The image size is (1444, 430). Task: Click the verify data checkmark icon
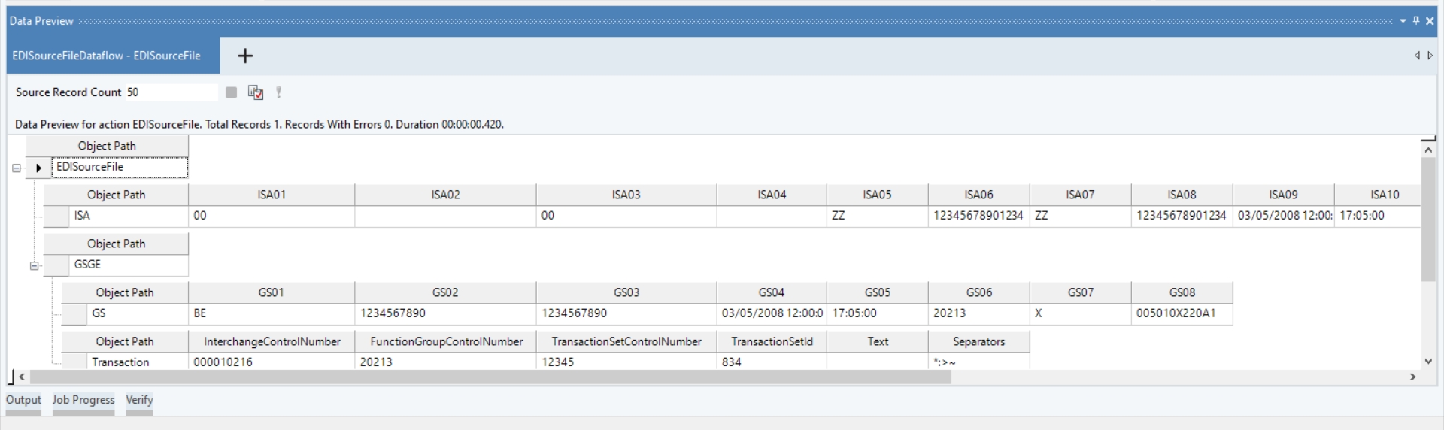tap(256, 92)
